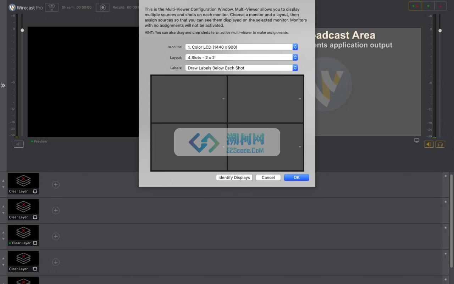Move the first layer down with arrow
454x284 pixels.
(3, 187)
